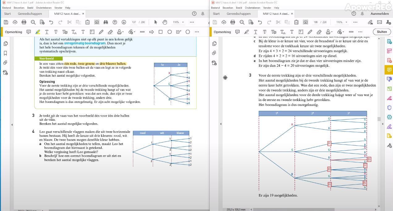The width and height of the screenshot is (393, 211).
Task: Switch to Gereedschappen tab in left window
Action: pyautogui.click(x=30, y=14)
